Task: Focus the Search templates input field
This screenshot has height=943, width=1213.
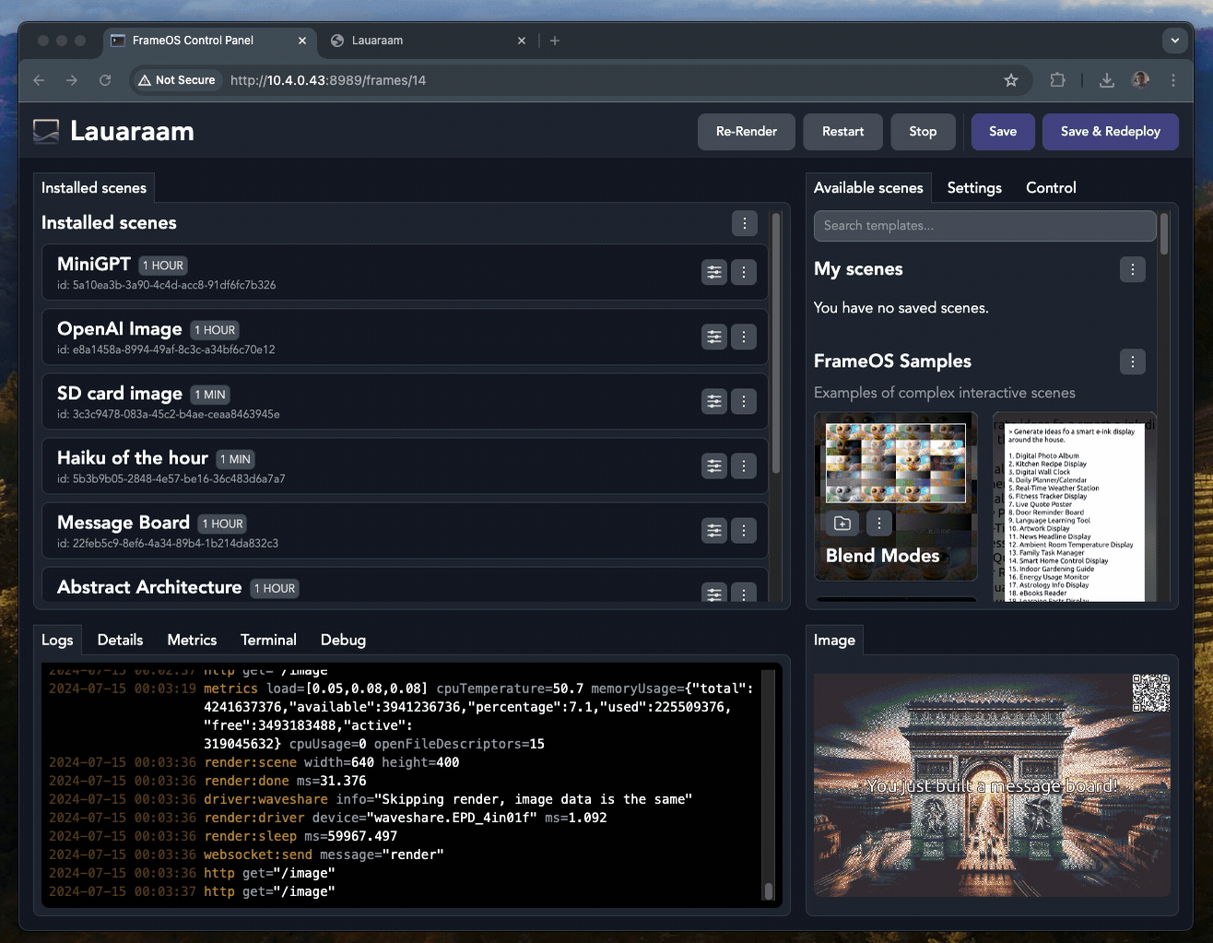Action: coord(983,226)
